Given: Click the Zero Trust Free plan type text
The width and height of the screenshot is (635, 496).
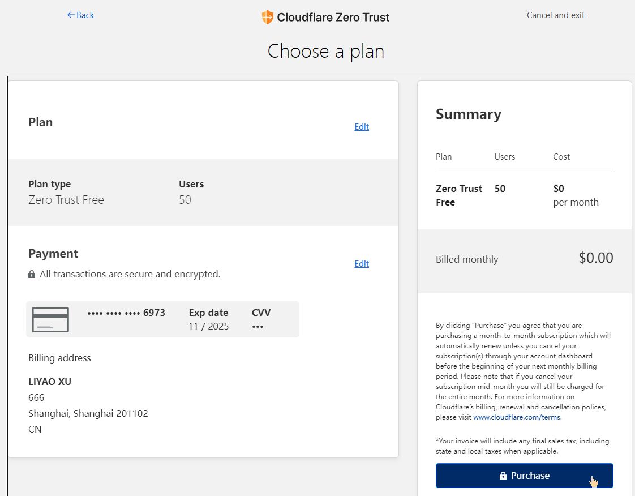Looking at the screenshot, I should click(x=66, y=200).
